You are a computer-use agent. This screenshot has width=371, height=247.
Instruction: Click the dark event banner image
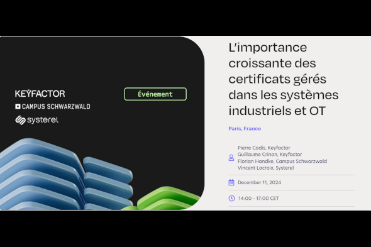pos(102,123)
